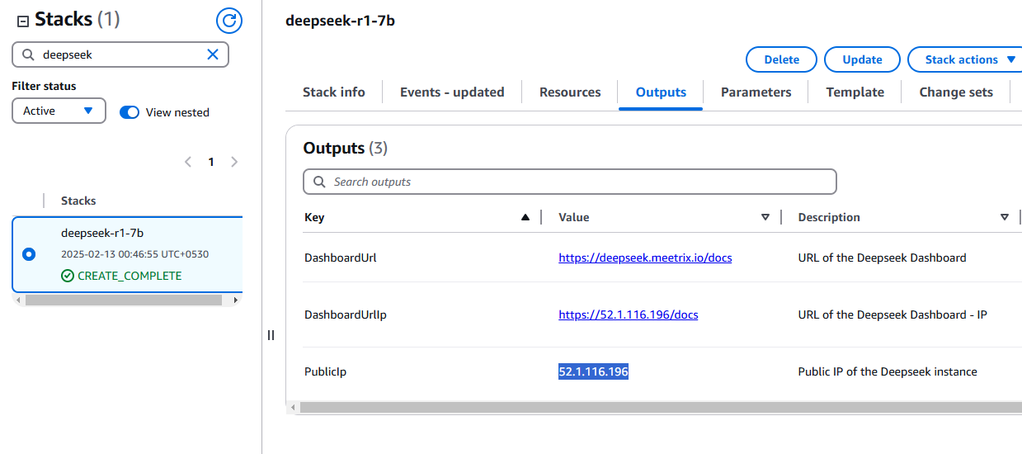Click the split panel resize handle

pos(271,335)
